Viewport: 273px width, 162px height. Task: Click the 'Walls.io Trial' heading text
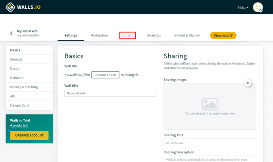(x=20, y=120)
